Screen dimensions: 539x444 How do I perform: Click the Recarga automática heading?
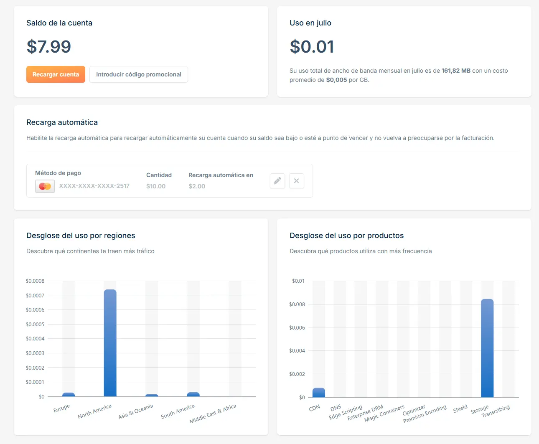(62, 122)
